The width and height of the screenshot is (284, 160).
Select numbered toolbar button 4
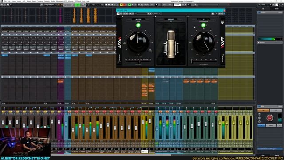click(114, 5)
